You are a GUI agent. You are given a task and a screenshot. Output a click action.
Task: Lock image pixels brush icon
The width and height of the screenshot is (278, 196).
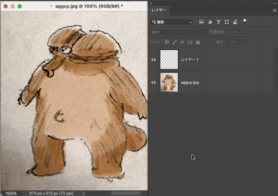click(x=174, y=42)
